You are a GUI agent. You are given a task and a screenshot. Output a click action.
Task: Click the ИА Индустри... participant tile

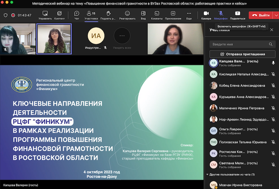(x=96, y=38)
